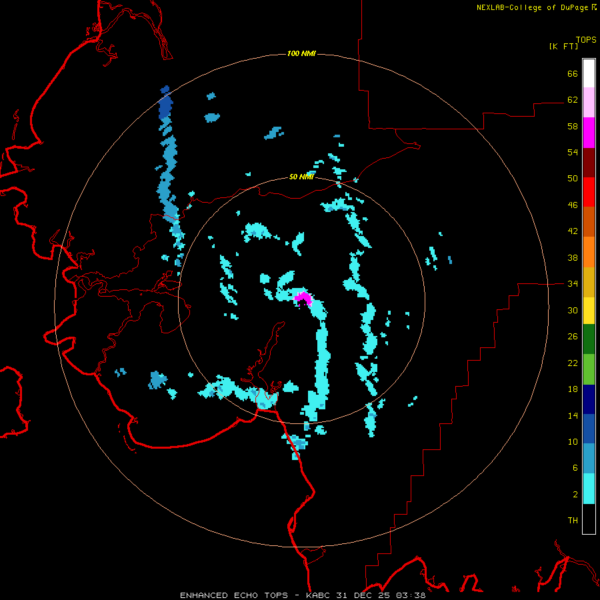Click the dark blue echo on the 100 NMI ring
This screenshot has width=600, height=600.
tap(166, 103)
